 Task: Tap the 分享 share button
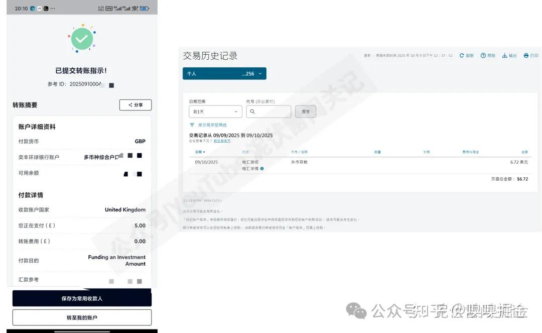135,105
